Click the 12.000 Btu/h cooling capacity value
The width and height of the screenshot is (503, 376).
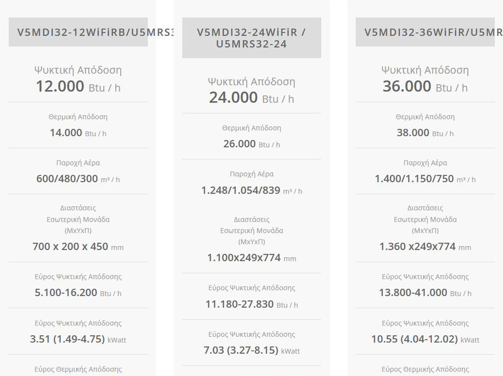coord(78,87)
